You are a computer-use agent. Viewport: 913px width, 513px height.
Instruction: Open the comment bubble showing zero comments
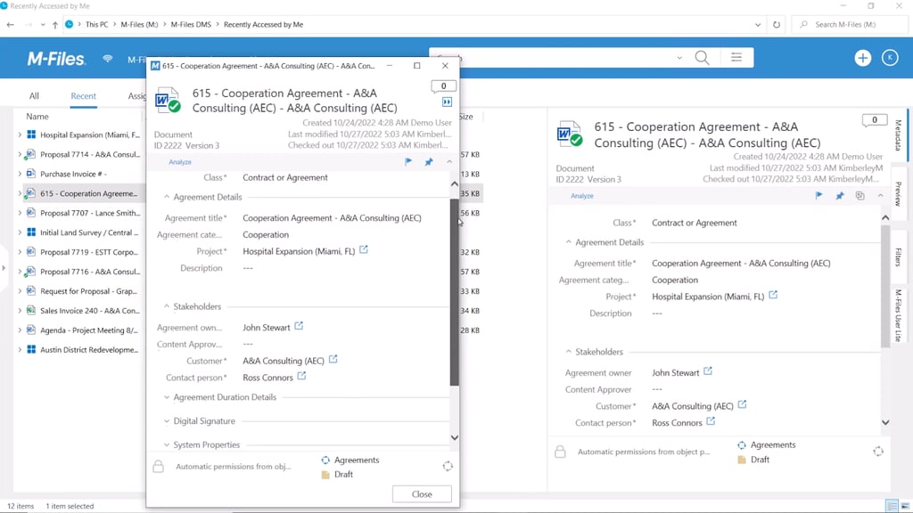coord(443,86)
